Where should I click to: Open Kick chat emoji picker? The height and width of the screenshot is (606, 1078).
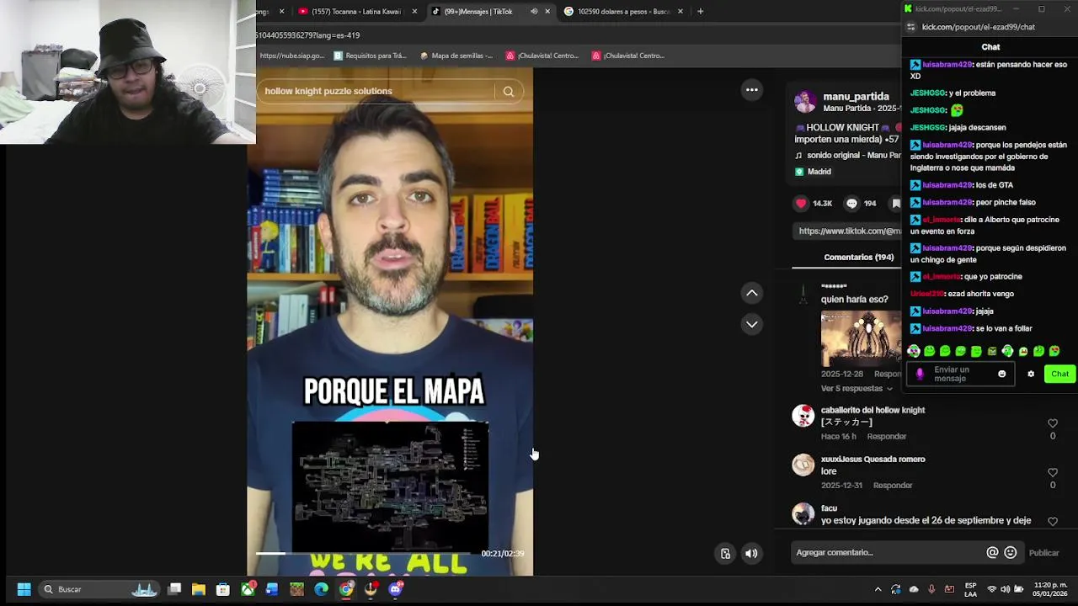pyautogui.click(x=1001, y=375)
